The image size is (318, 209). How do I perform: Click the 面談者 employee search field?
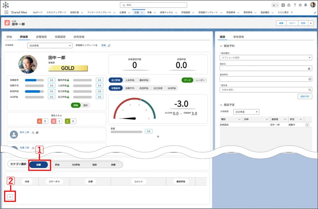(x=264, y=90)
